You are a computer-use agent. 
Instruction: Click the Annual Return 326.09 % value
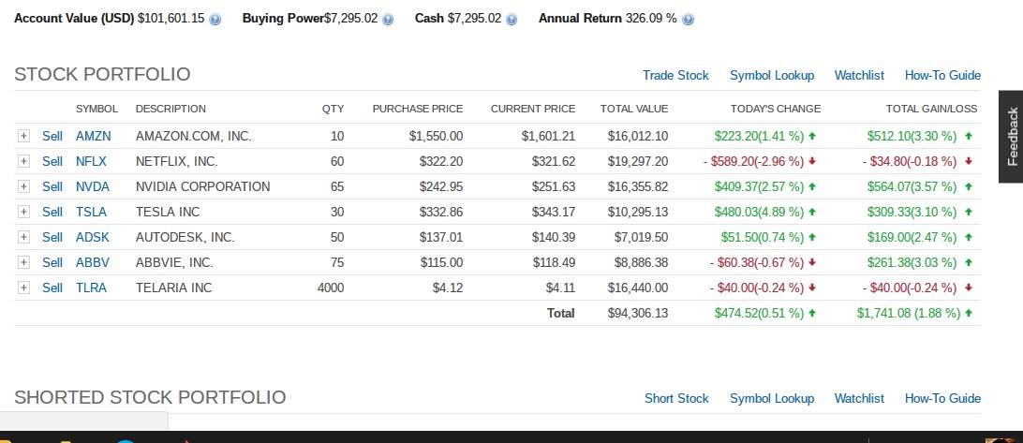coord(651,19)
